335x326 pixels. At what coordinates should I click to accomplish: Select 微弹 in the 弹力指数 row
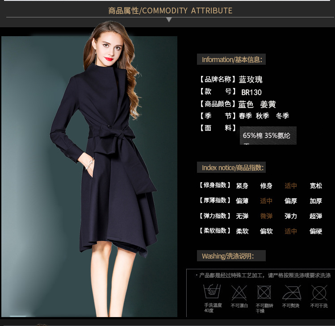coord(266,216)
